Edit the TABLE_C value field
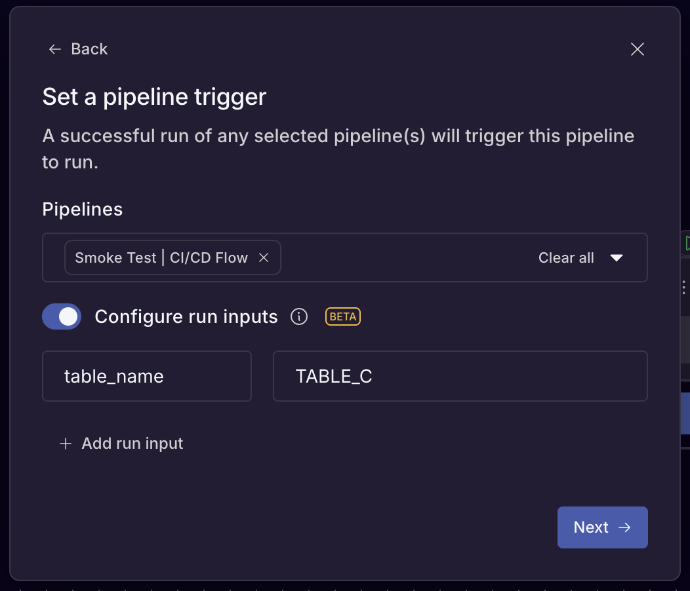 [x=459, y=376]
